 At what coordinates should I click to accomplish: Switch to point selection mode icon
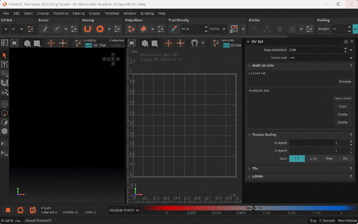point(4,104)
